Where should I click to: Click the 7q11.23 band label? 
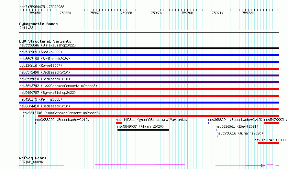(x=26, y=28)
